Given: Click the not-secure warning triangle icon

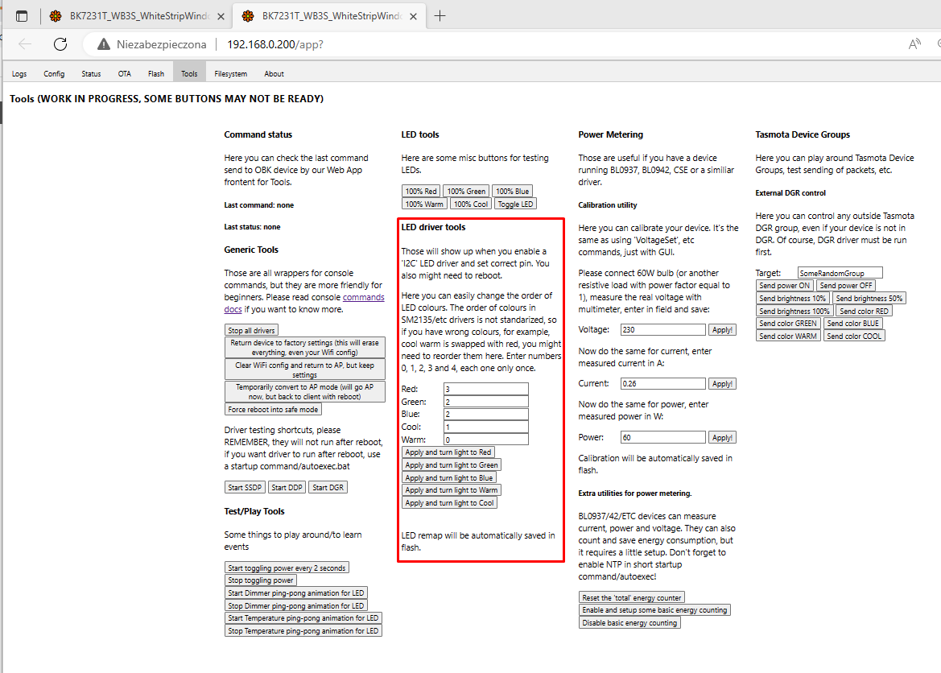Looking at the screenshot, I should pos(104,44).
